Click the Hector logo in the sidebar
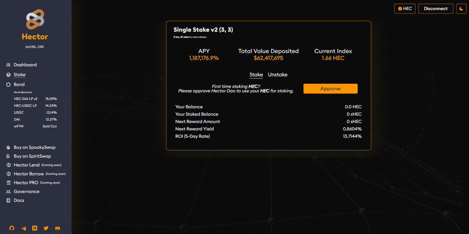The image size is (469, 234). (35, 19)
